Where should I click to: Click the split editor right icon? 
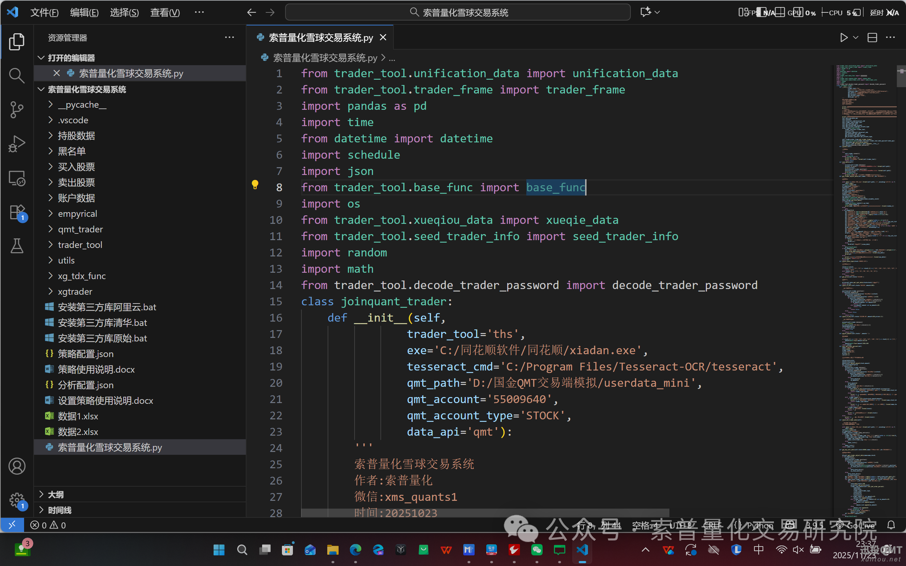tap(872, 38)
